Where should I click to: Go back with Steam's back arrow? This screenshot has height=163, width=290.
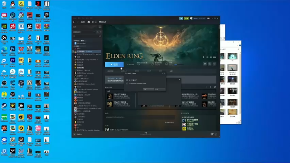point(74,22)
